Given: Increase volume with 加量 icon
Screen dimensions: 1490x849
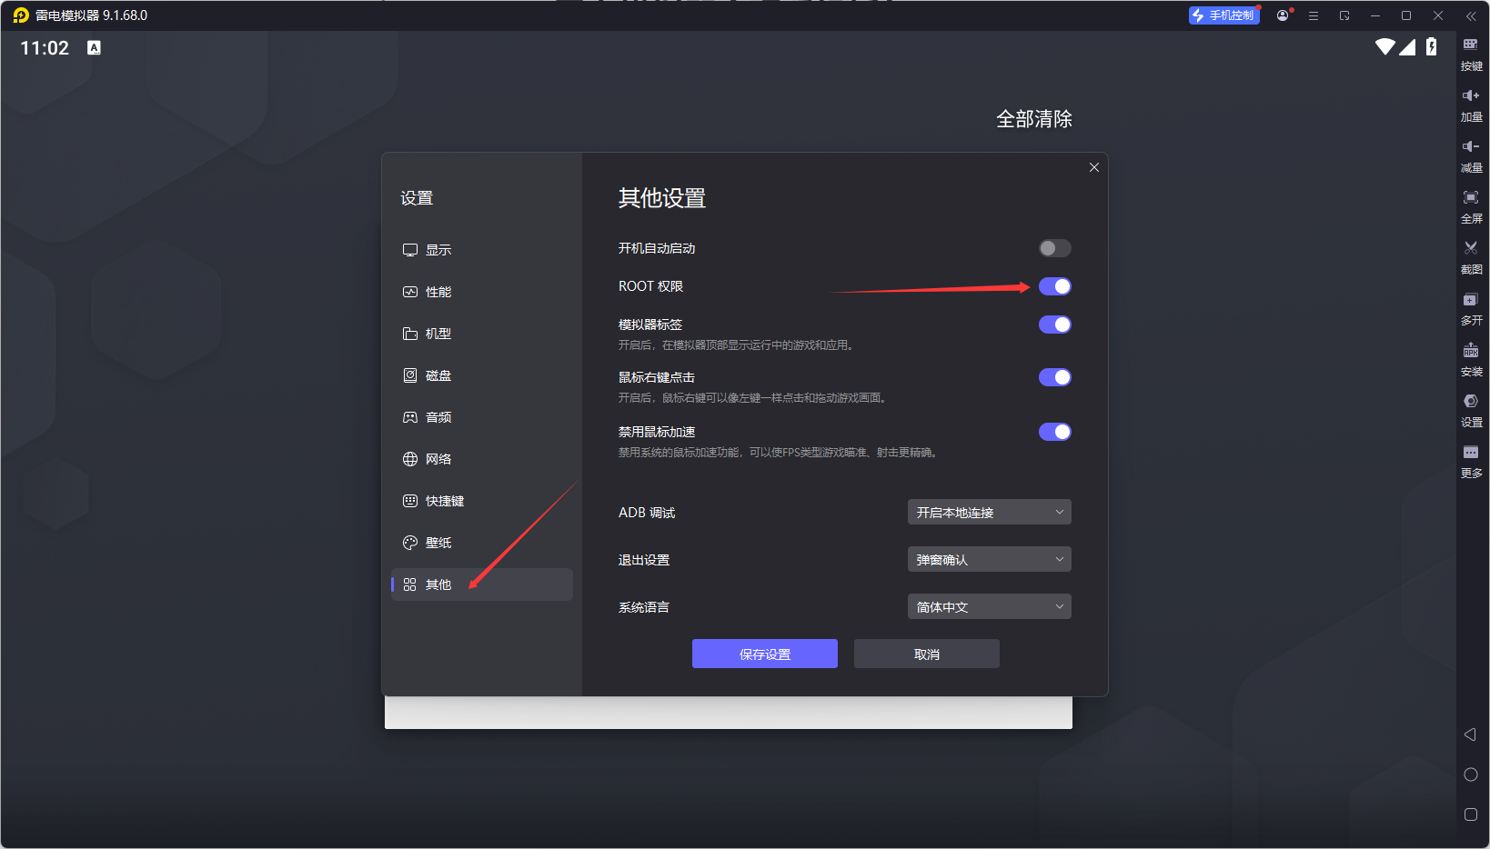Looking at the screenshot, I should pyautogui.click(x=1471, y=105).
